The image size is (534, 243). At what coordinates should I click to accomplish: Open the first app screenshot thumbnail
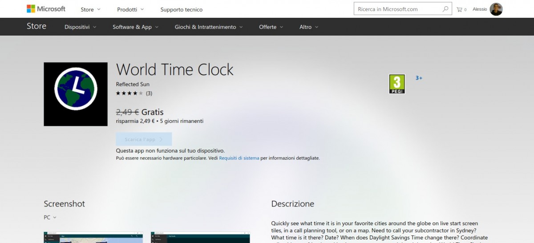(93, 237)
